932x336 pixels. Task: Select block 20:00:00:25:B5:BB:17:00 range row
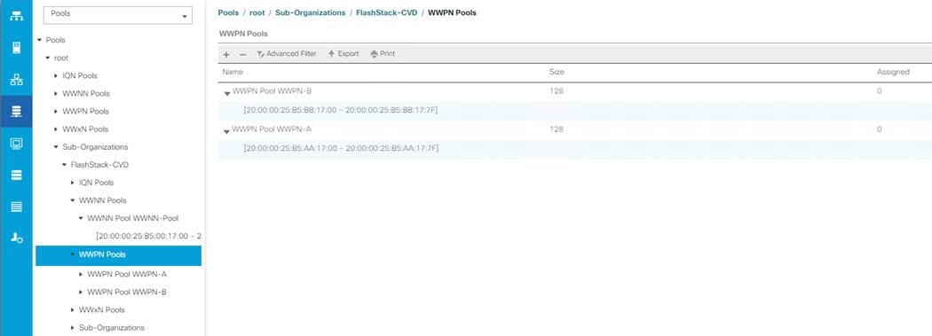tap(574, 111)
